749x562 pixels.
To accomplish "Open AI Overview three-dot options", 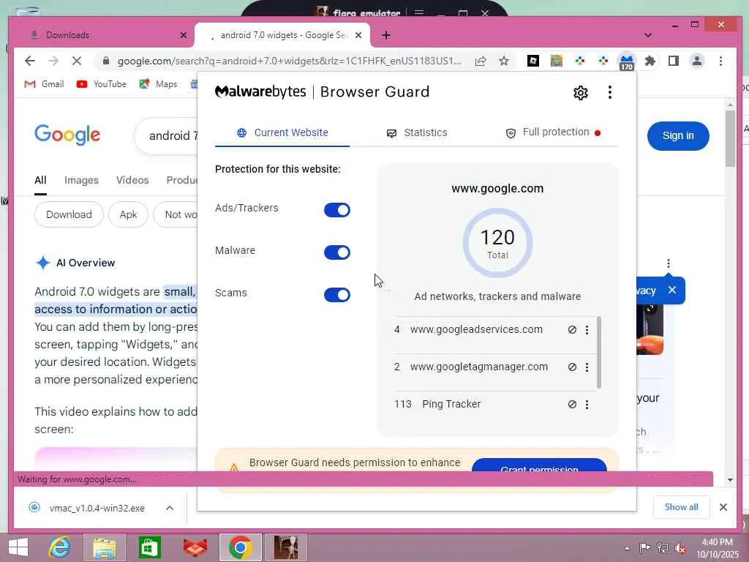I will [x=669, y=263].
